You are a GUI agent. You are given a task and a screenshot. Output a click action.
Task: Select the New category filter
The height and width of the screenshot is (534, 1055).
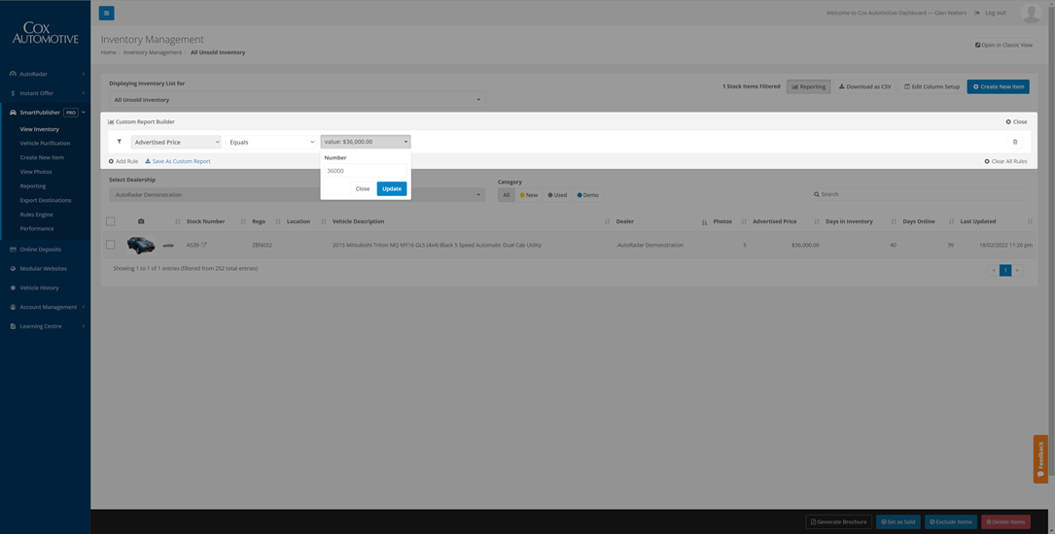(529, 195)
